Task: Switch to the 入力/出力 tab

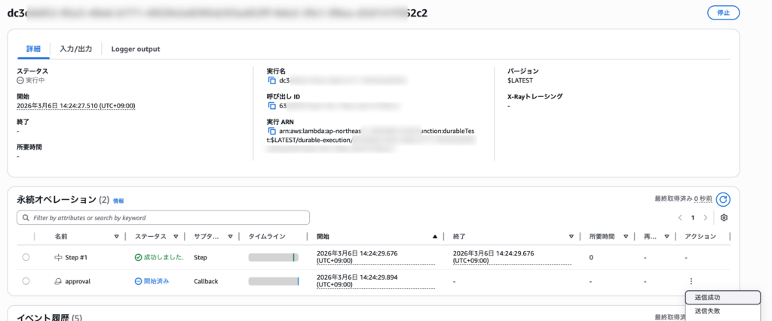Action: click(75, 49)
